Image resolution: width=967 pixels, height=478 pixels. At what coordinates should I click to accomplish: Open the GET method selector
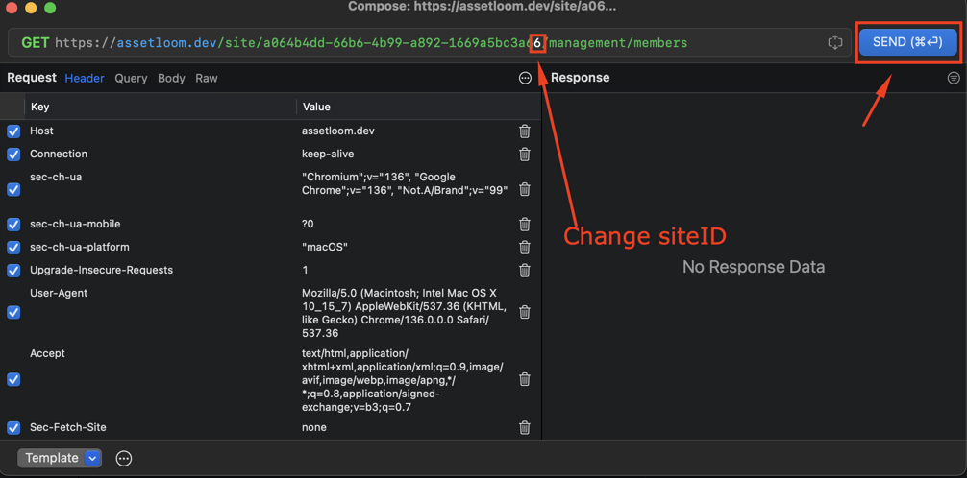pyautogui.click(x=36, y=43)
